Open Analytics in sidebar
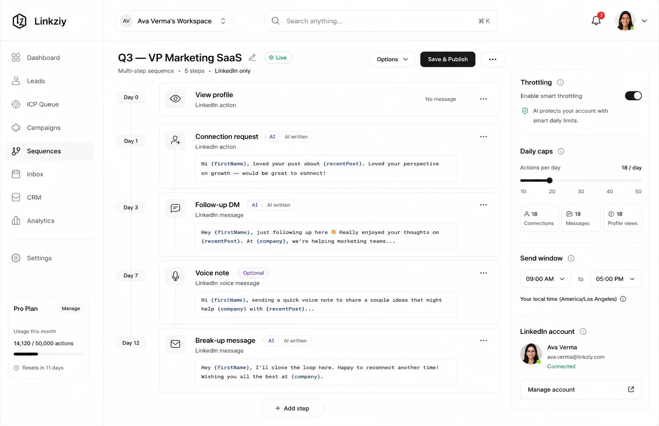Image resolution: width=659 pixels, height=426 pixels. (50, 221)
